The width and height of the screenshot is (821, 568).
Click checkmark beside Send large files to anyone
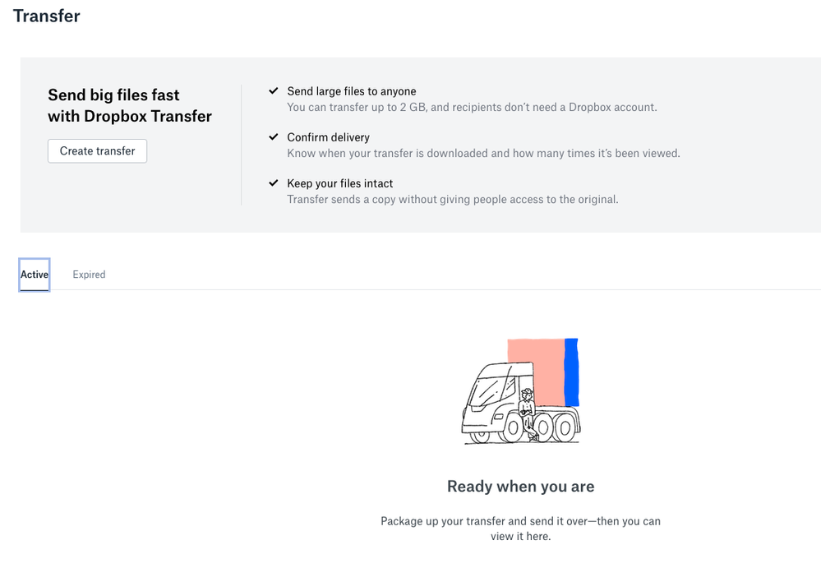pyautogui.click(x=274, y=91)
